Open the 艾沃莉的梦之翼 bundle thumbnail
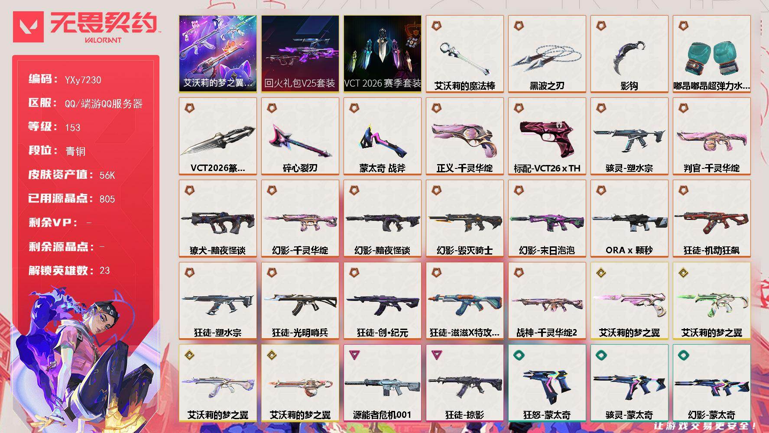The width and height of the screenshot is (769, 433). pyautogui.click(x=217, y=54)
